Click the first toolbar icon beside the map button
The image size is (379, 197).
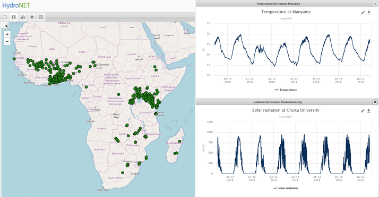(x=5, y=17)
